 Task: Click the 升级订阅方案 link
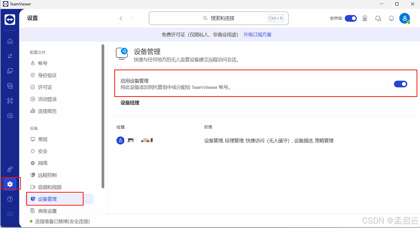257,35
